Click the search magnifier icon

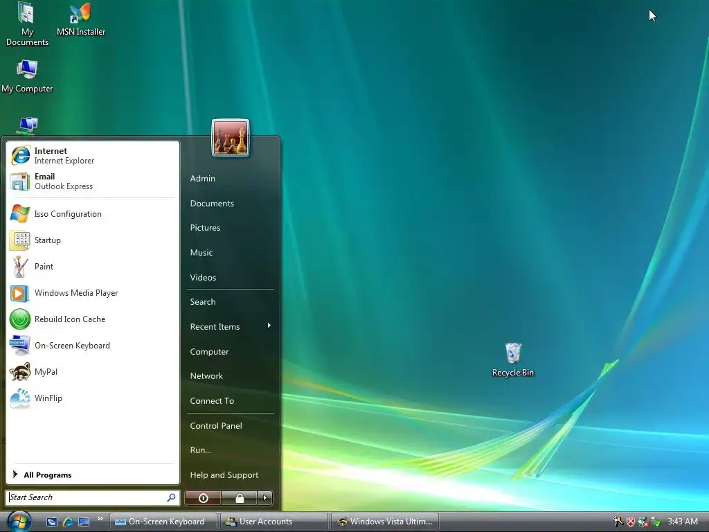point(172,497)
